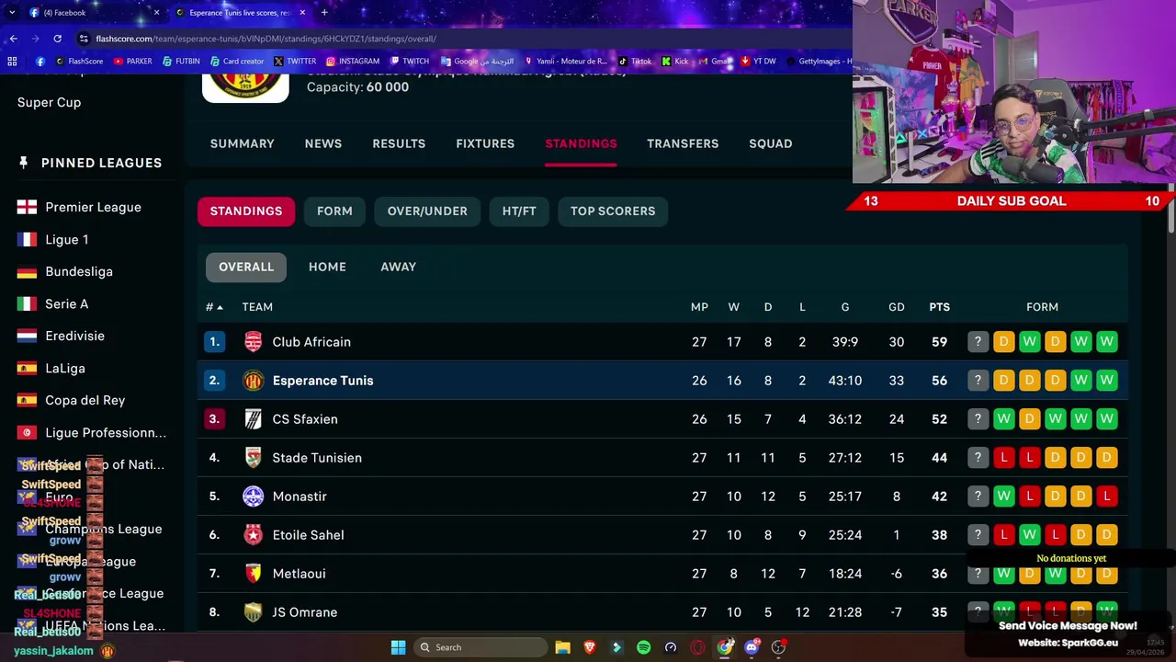Open File Explorer from the taskbar
The height and width of the screenshot is (662, 1176).
coord(563,647)
